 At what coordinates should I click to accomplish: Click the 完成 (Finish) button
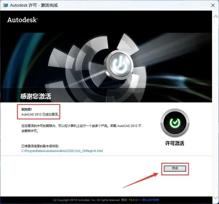click(x=175, y=168)
